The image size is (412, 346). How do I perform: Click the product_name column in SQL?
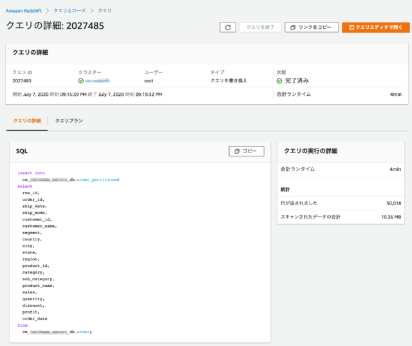(38, 286)
